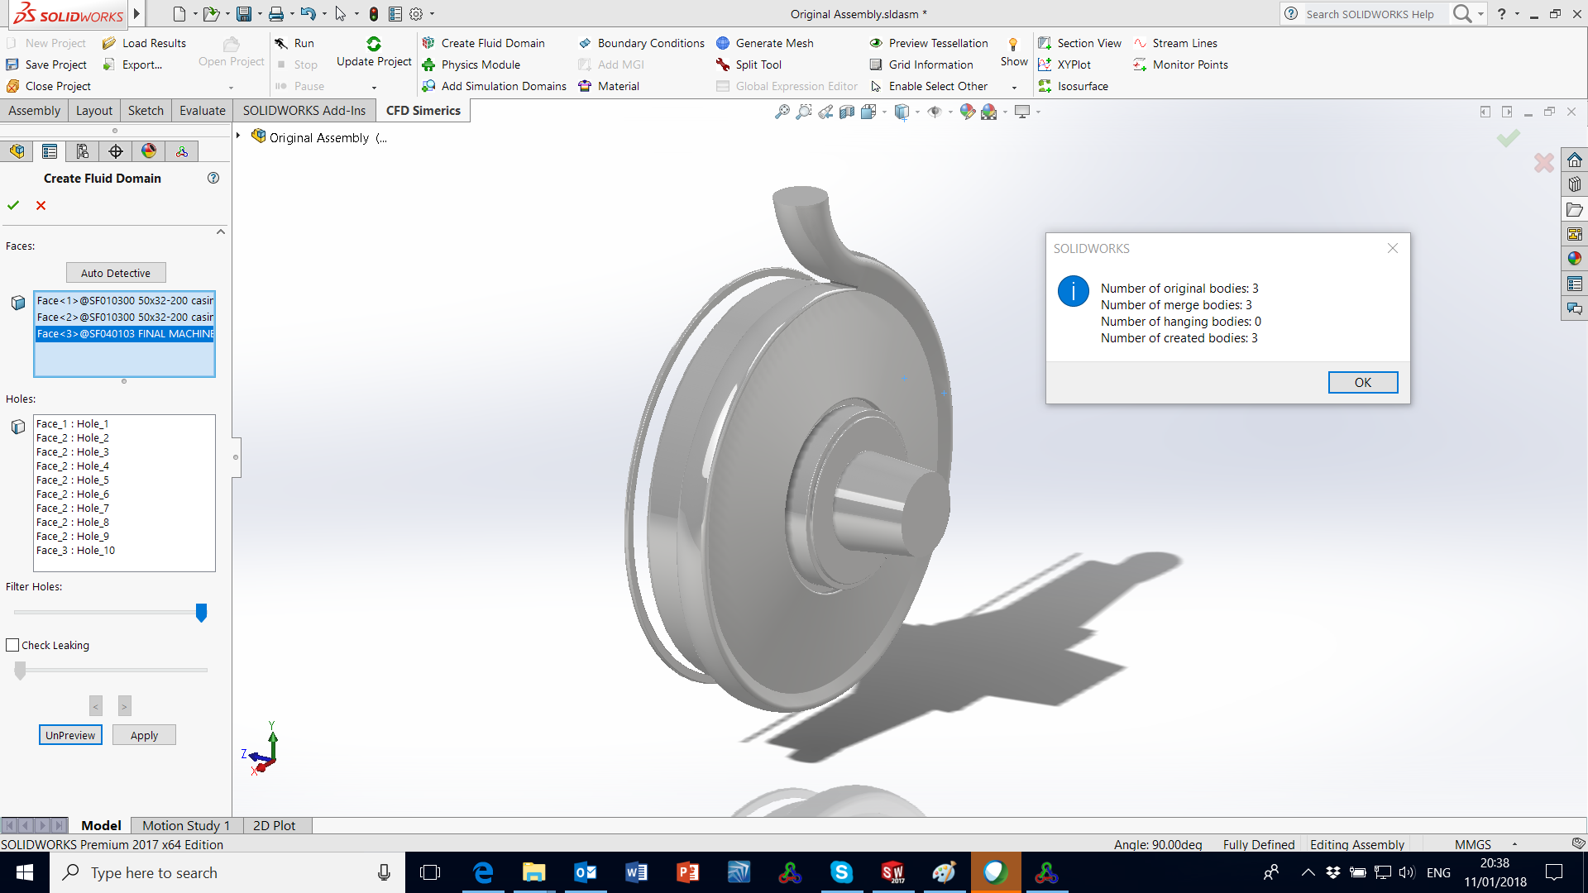The height and width of the screenshot is (893, 1588).
Task: Click the Apply button below Check Leaking
Action: click(x=144, y=735)
